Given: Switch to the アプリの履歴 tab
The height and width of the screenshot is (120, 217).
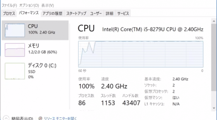Looking at the screenshot, I should pyautogui.click(x=53, y=13).
